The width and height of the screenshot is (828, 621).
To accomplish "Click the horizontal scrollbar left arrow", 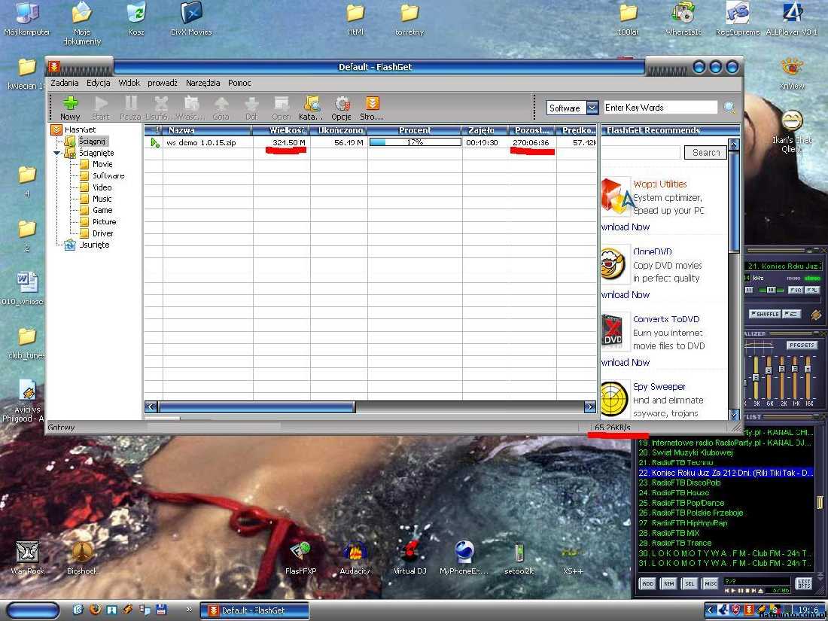I will (151, 406).
